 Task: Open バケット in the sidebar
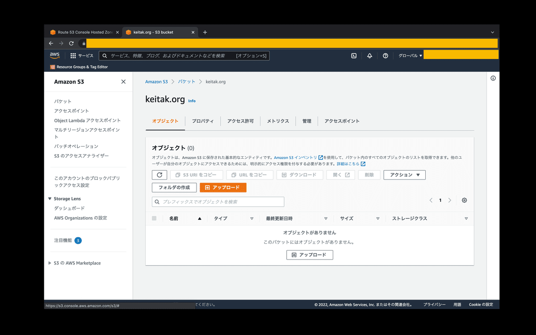tap(63, 101)
